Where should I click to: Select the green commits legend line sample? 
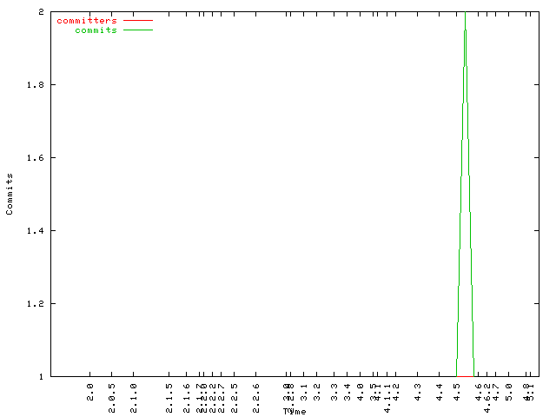pos(137,30)
